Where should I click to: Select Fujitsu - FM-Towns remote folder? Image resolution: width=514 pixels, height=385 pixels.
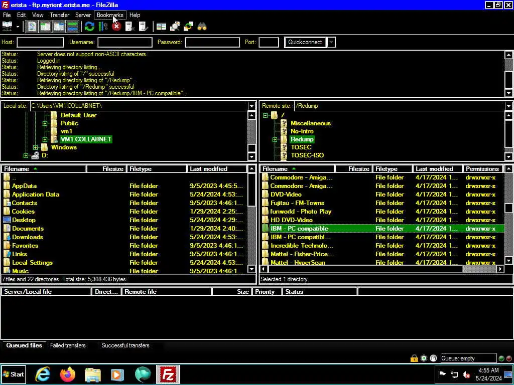tap(297, 203)
